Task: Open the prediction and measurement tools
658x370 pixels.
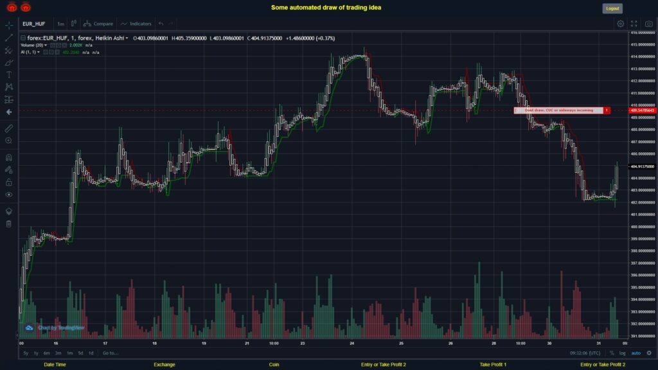Action: (x=9, y=100)
